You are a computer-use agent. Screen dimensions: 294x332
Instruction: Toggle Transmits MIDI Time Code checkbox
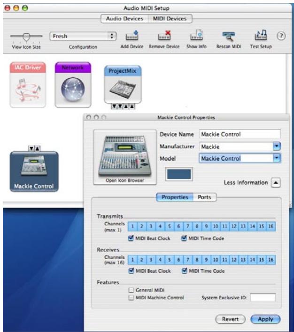[184, 238]
